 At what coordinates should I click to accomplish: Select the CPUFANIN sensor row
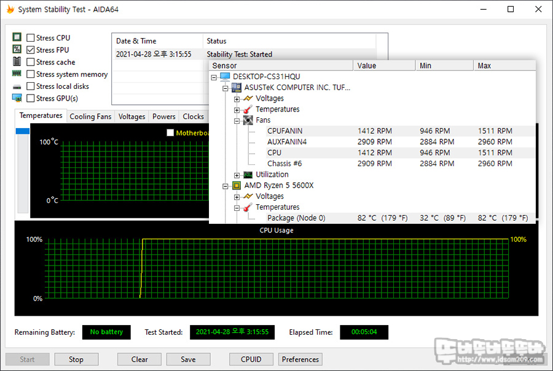(401, 131)
